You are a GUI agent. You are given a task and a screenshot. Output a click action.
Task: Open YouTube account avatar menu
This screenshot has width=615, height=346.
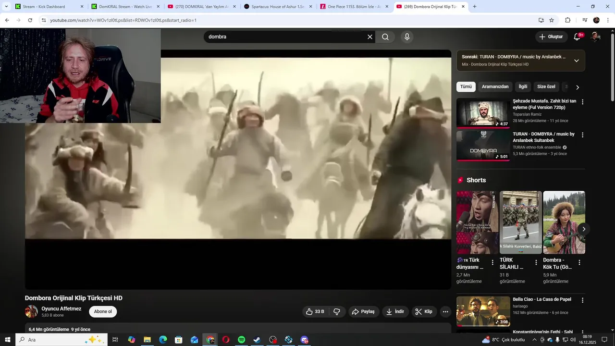[595, 37]
